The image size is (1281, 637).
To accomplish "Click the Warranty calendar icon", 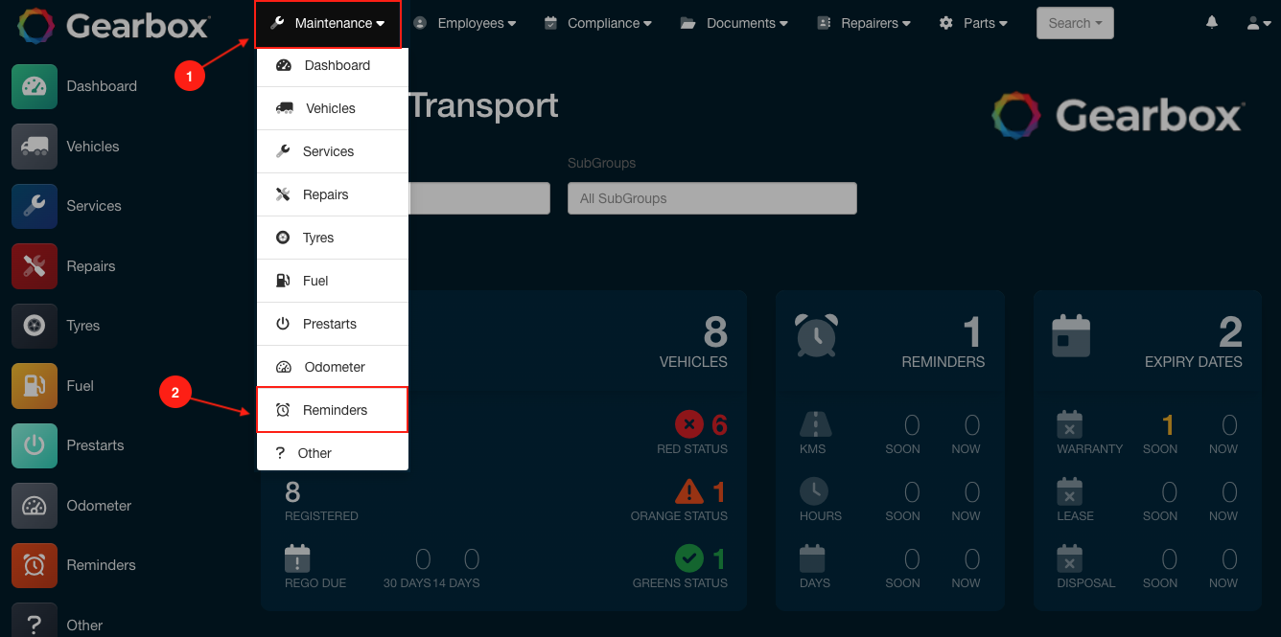I will tap(1069, 424).
